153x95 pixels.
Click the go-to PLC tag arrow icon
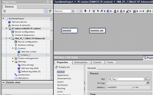[x=148, y=83]
